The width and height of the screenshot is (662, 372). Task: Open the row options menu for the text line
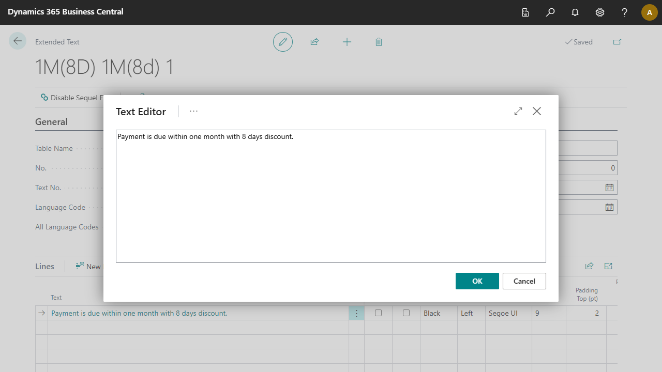(x=356, y=313)
